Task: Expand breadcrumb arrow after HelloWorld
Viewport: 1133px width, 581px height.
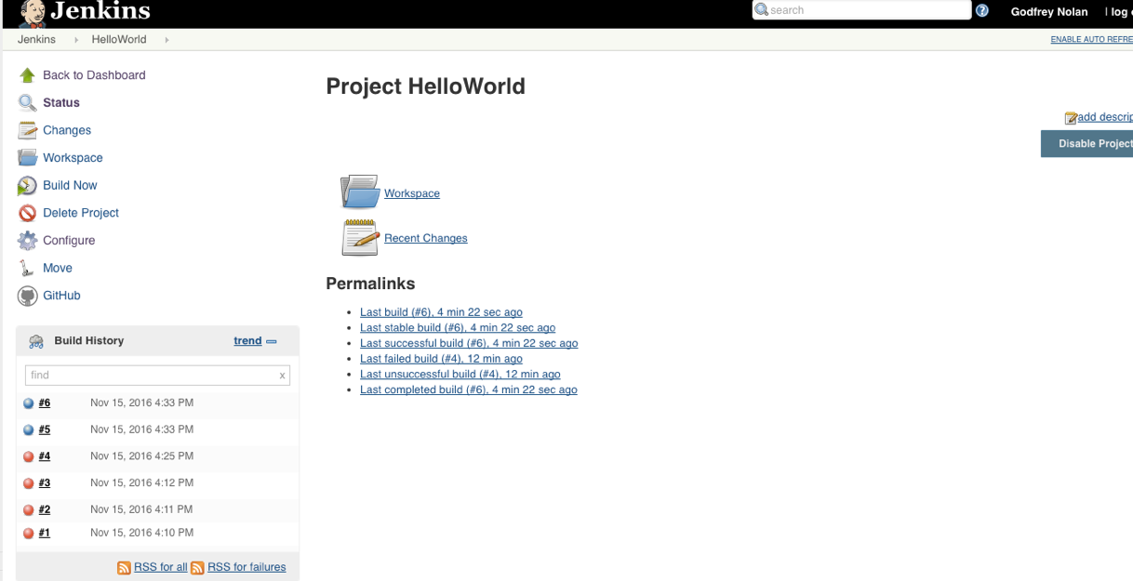Action: click(167, 40)
